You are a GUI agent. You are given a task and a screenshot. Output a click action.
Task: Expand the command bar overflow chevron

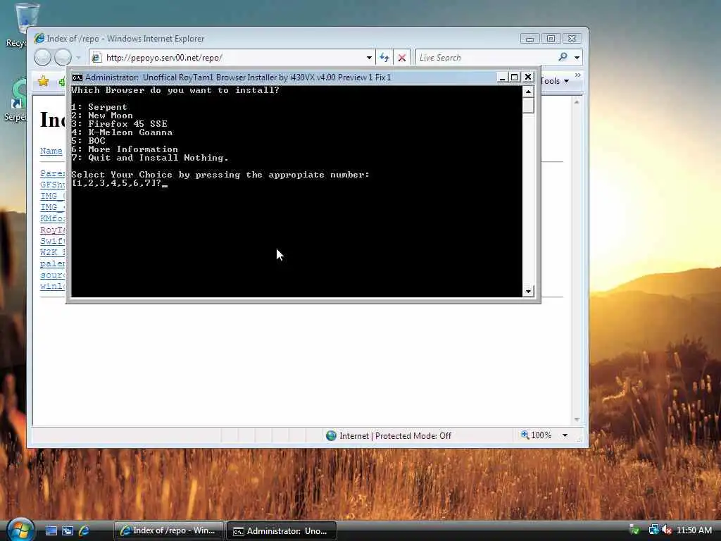point(577,75)
